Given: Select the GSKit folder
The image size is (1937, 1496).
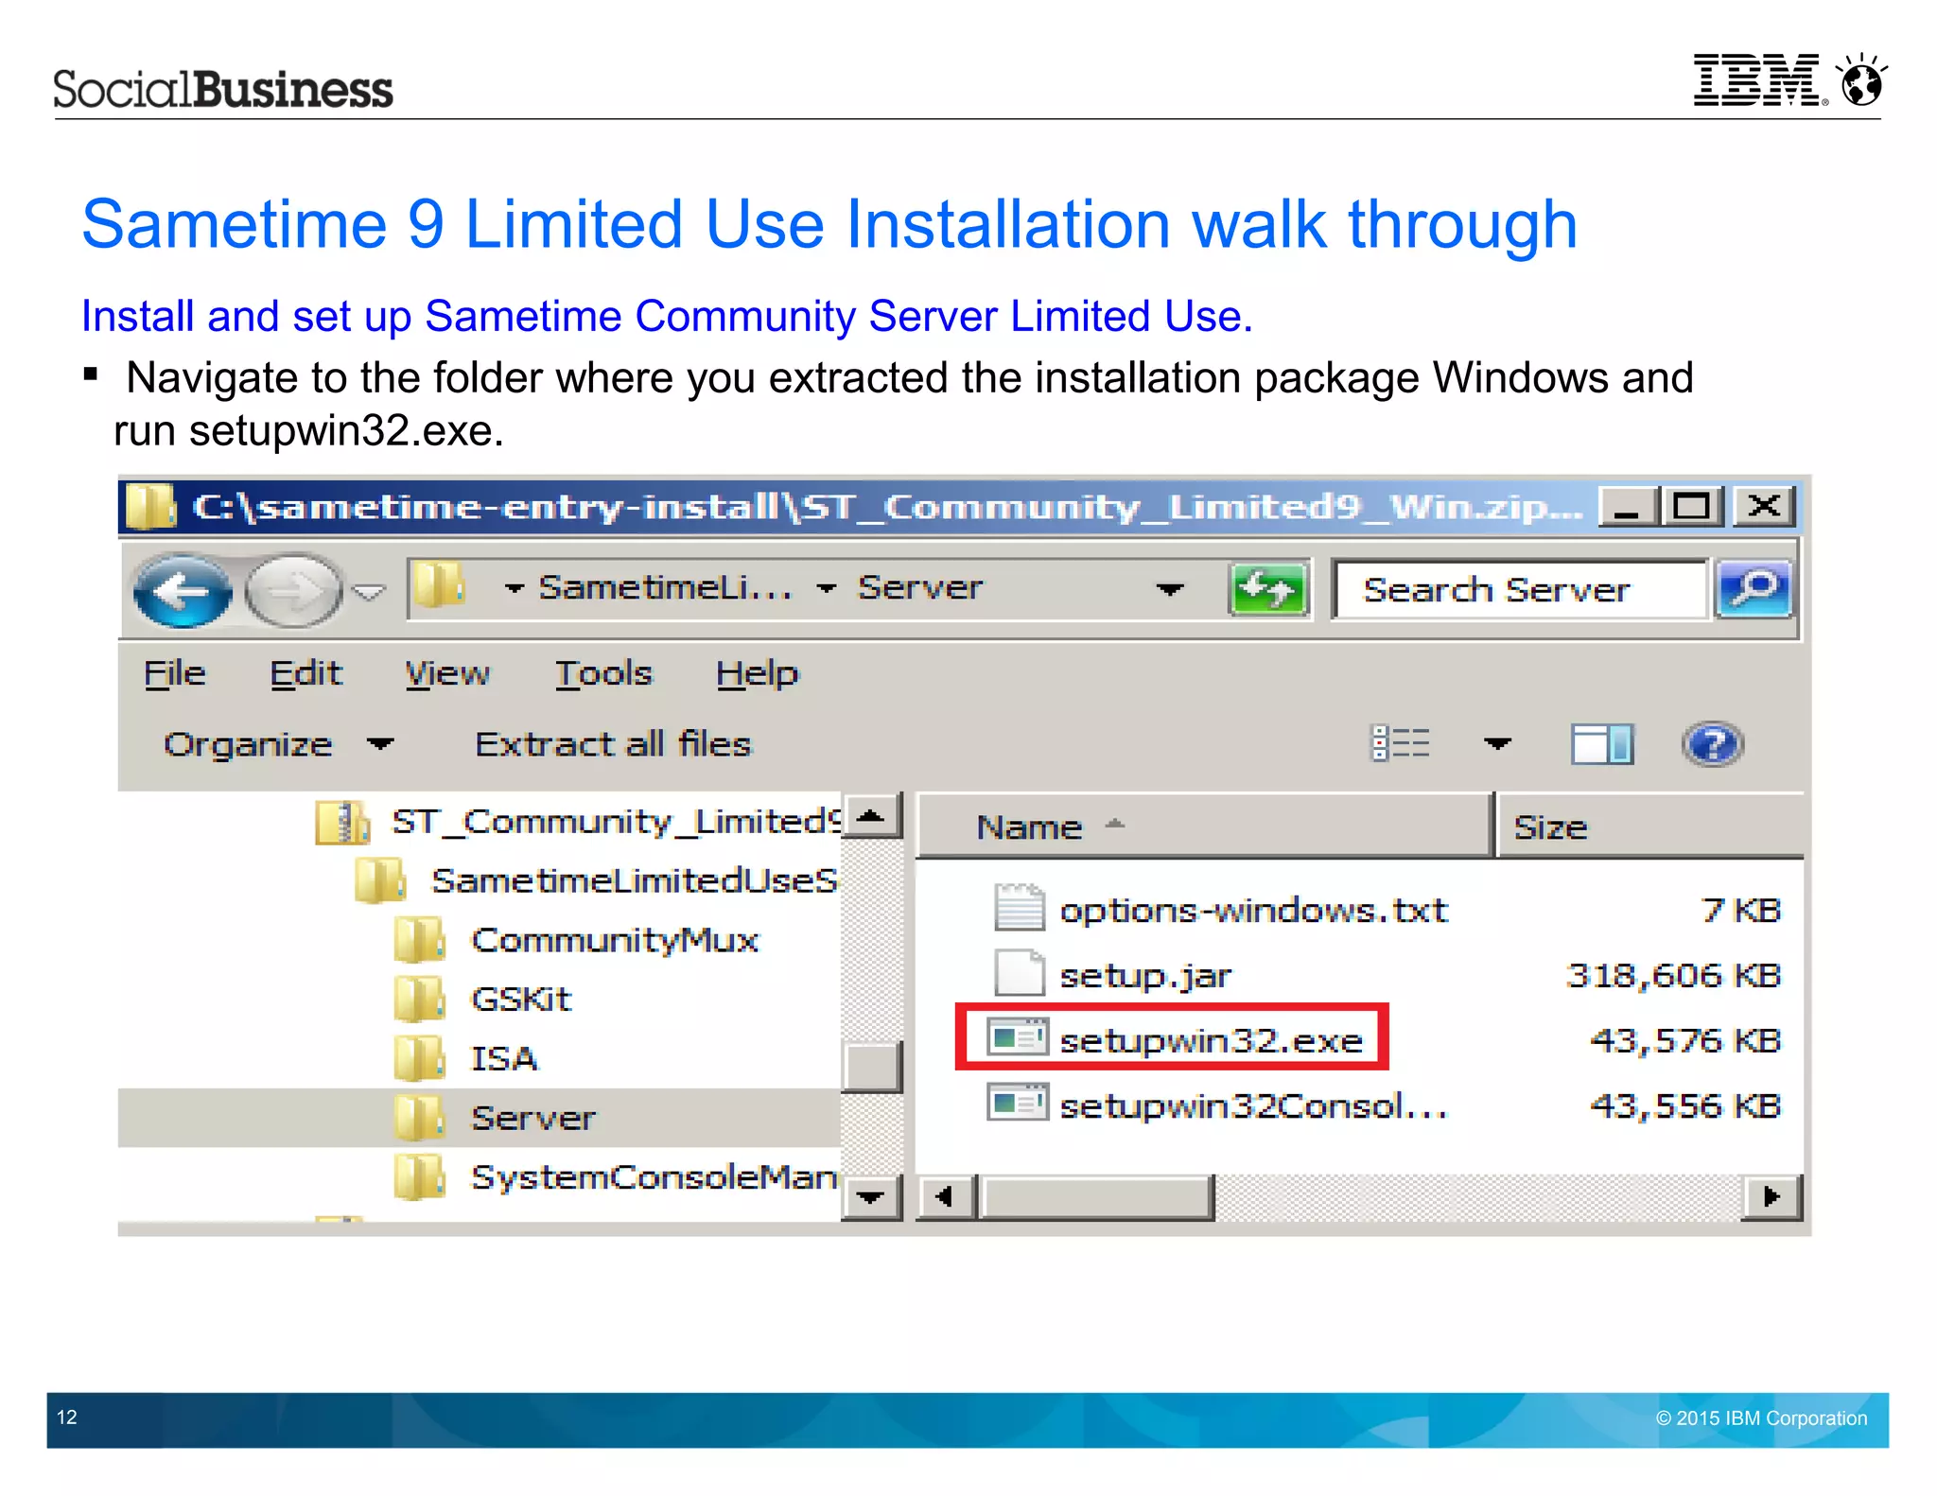Looking at the screenshot, I should point(483,1000).
